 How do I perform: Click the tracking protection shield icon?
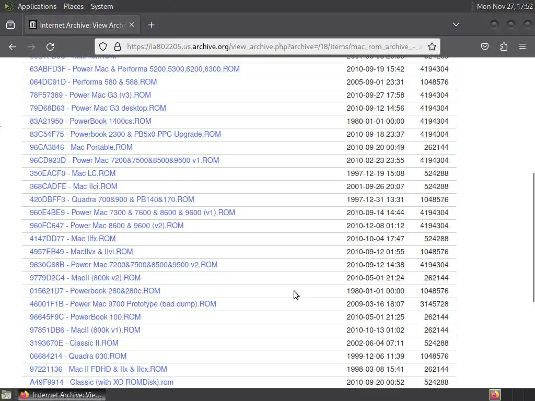tap(103, 46)
